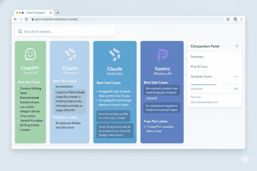
Task: Close the Comparison Panel
Action: (x=237, y=46)
